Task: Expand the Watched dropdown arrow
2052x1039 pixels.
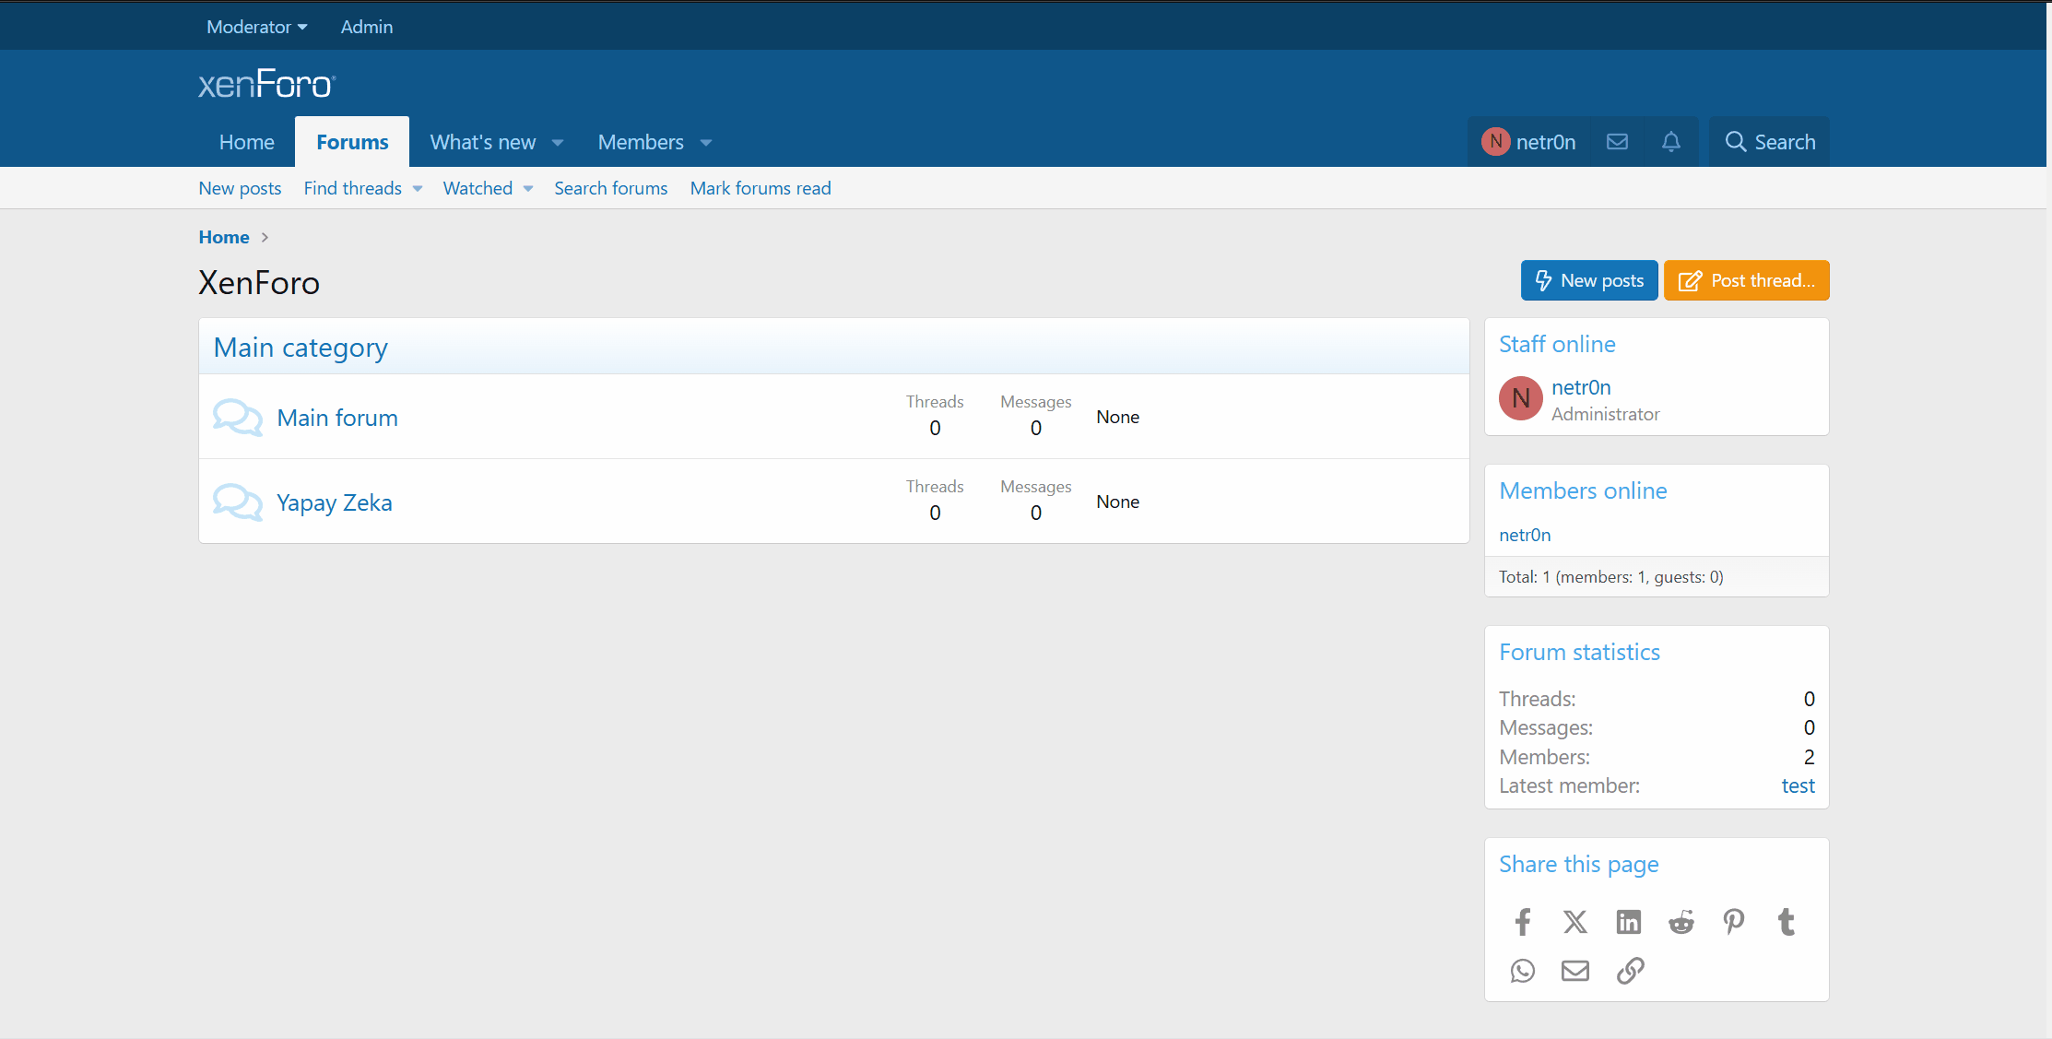Action: coord(528,188)
